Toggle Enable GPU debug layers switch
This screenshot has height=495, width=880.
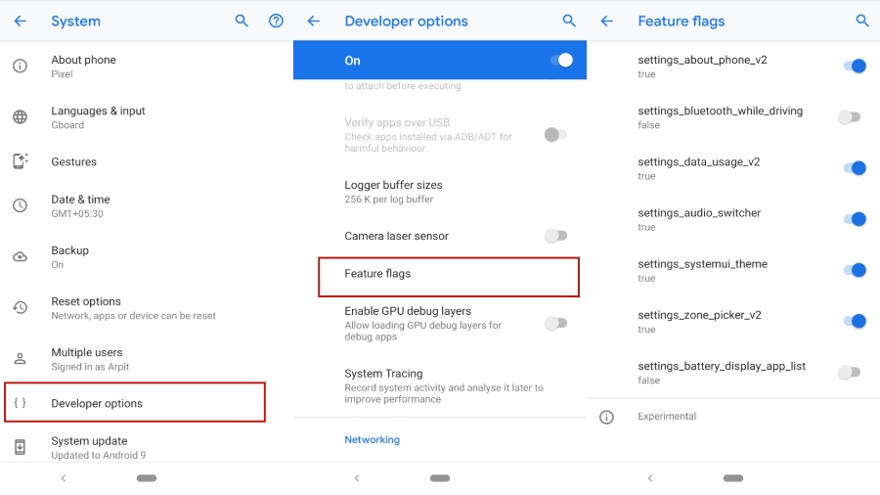tap(555, 323)
